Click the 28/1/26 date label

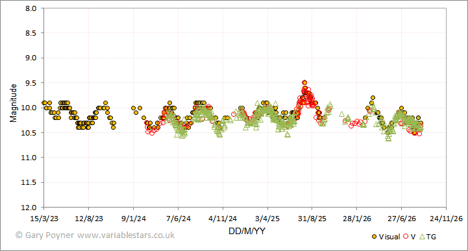(357, 219)
